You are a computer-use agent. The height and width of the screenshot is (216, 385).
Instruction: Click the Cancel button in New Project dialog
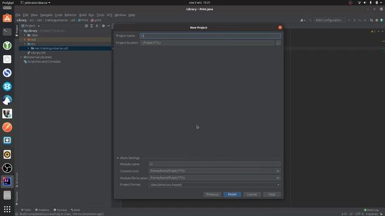(x=252, y=194)
